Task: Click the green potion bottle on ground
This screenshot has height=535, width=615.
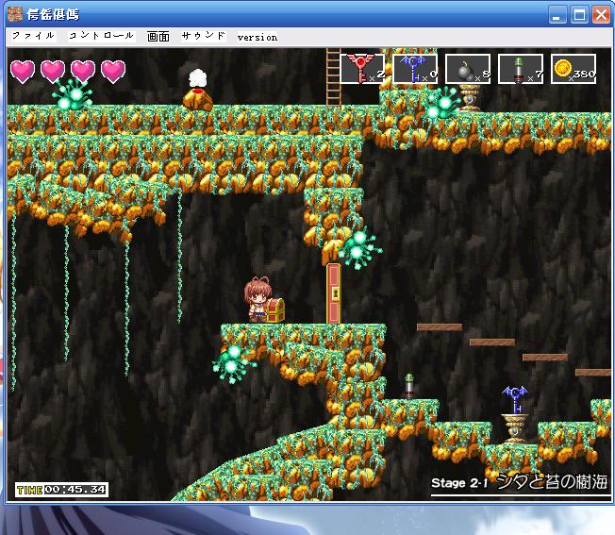Action: point(409,386)
